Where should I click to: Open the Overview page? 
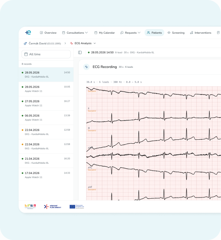(48, 33)
